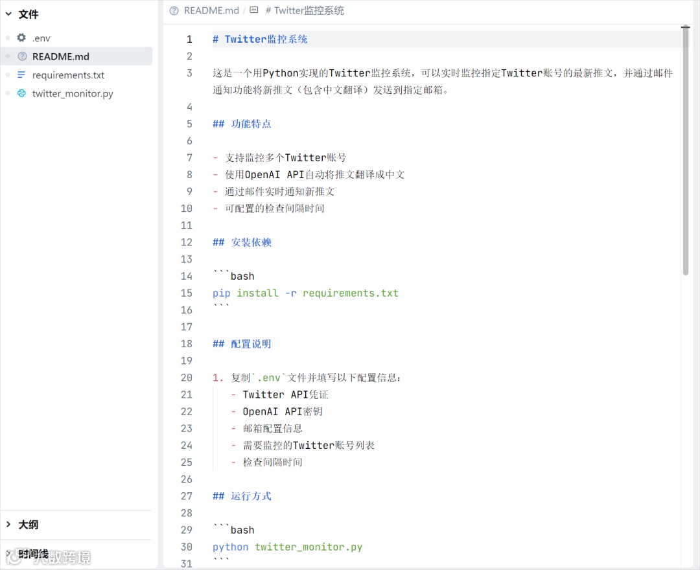Image resolution: width=700 pixels, height=570 pixels.
Task: Click line number 1 in the gutter
Action: pos(189,40)
